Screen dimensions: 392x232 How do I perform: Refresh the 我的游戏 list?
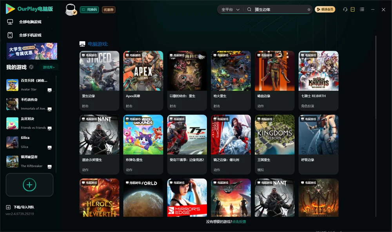tap(31, 67)
